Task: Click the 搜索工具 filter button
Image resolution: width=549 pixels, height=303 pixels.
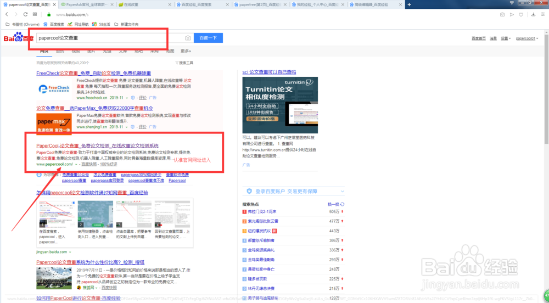Action: [184, 63]
